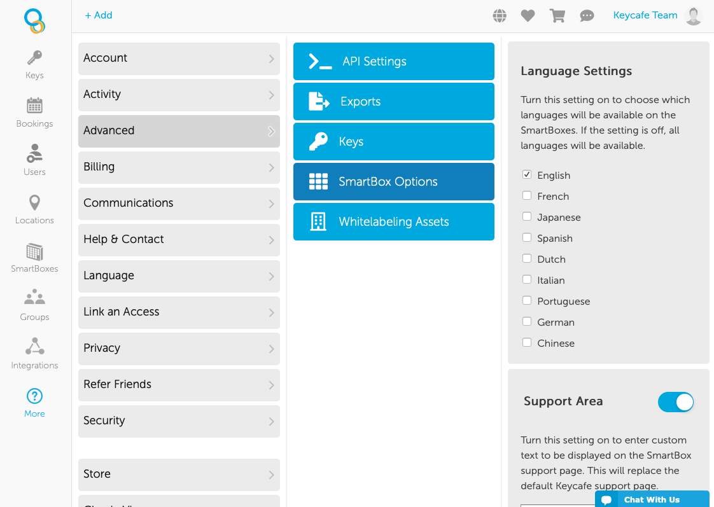Click the Chat With Us bubble icon
Viewport: 714px width, 507px height.
coord(606,500)
